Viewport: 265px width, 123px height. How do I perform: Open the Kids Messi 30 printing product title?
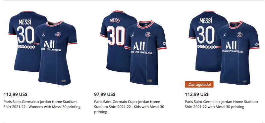coord(129,107)
